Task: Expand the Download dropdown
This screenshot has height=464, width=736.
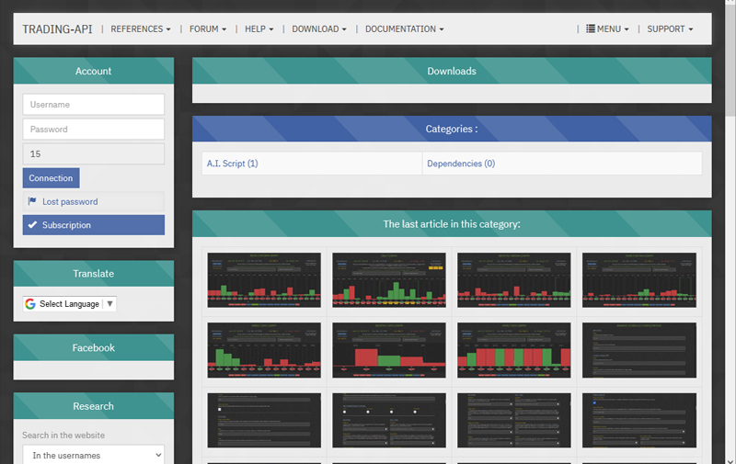Action: point(318,29)
